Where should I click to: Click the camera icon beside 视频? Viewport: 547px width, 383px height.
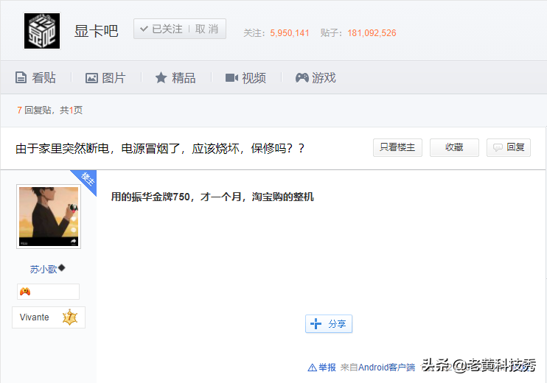(x=231, y=78)
